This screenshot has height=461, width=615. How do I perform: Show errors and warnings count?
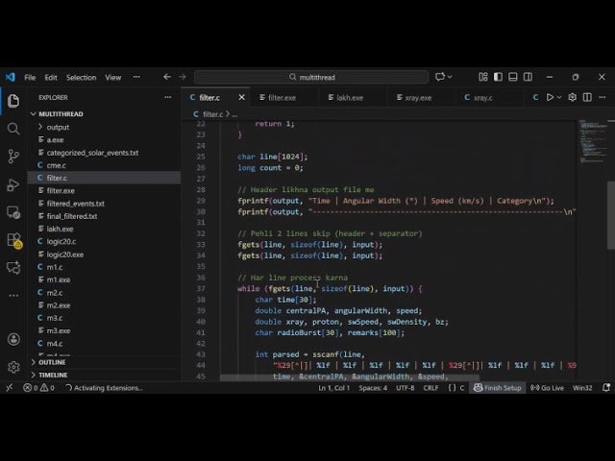pos(38,388)
